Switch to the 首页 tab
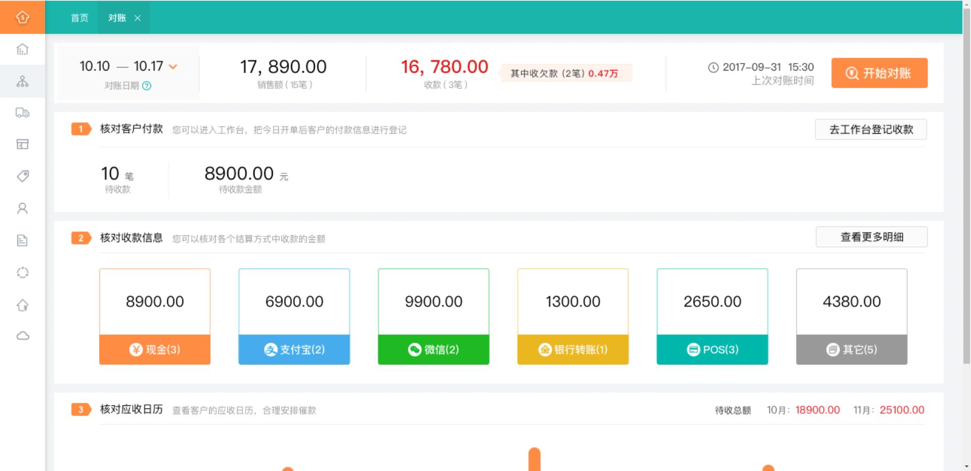Screen dimensions: 971x471 click(x=79, y=18)
